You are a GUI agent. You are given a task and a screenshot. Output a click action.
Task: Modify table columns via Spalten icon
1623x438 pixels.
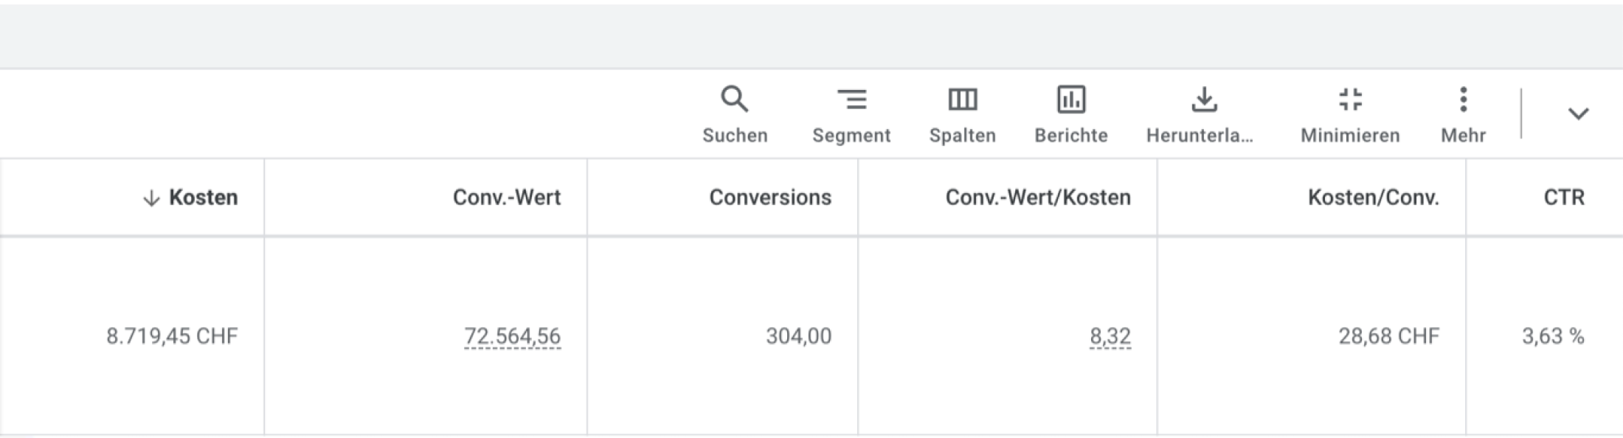pos(962,114)
